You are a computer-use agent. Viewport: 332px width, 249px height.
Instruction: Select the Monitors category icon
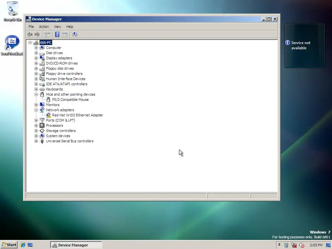42,105
